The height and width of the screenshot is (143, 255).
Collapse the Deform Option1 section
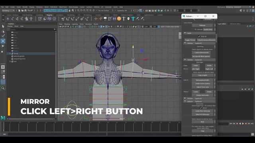[185, 43]
